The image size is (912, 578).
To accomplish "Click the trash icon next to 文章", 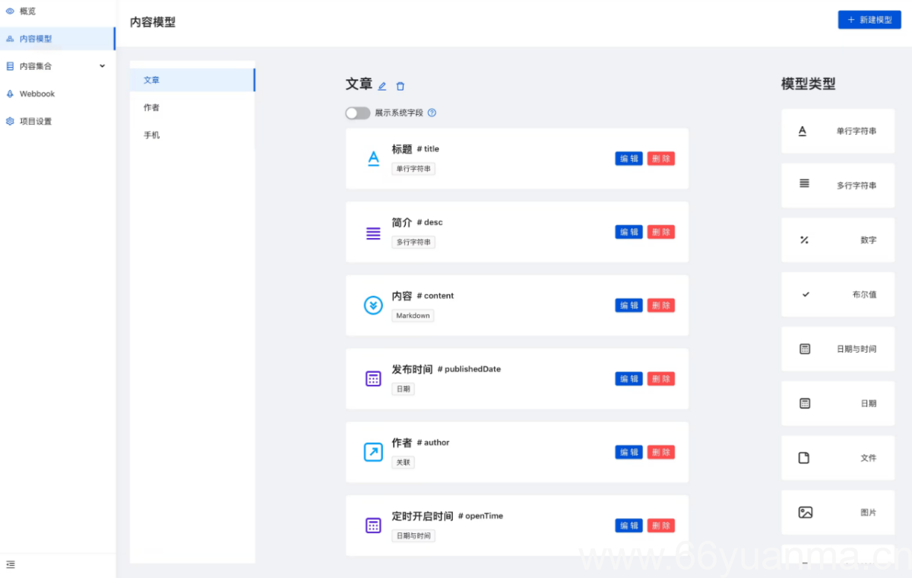I will pyautogui.click(x=401, y=87).
